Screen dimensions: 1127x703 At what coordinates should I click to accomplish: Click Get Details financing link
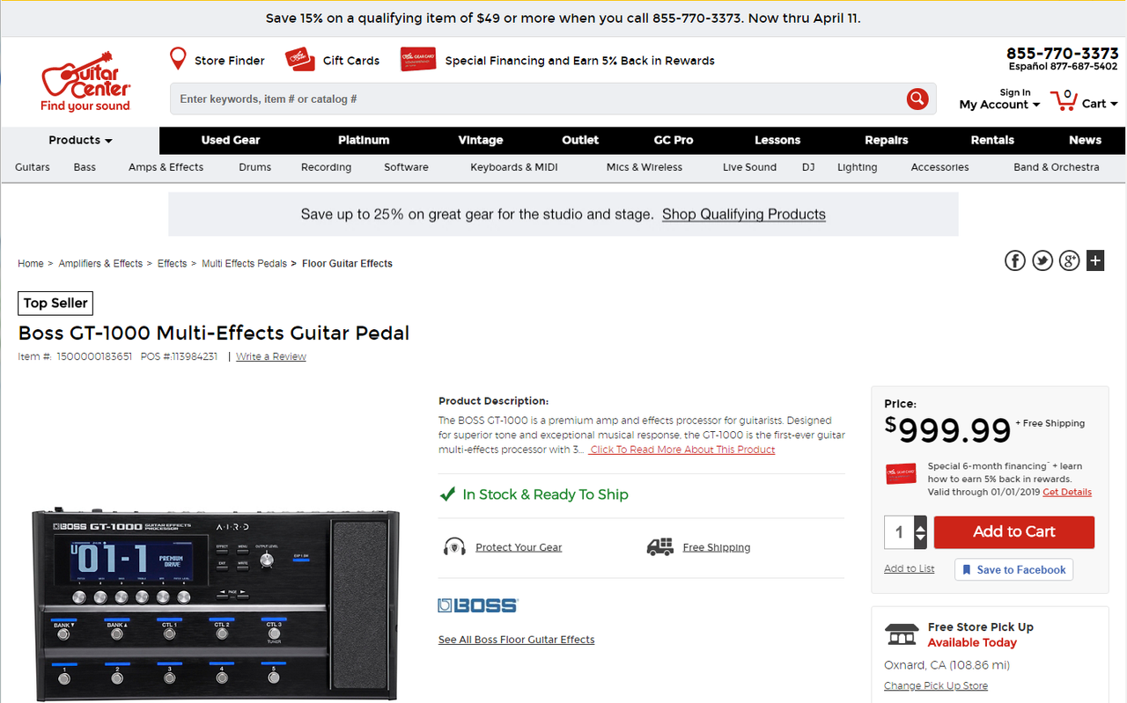[x=1067, y=492]
